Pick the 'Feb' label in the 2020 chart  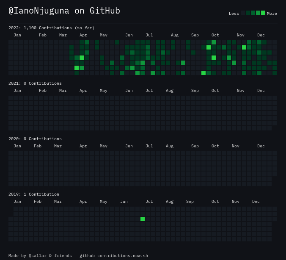38,146
